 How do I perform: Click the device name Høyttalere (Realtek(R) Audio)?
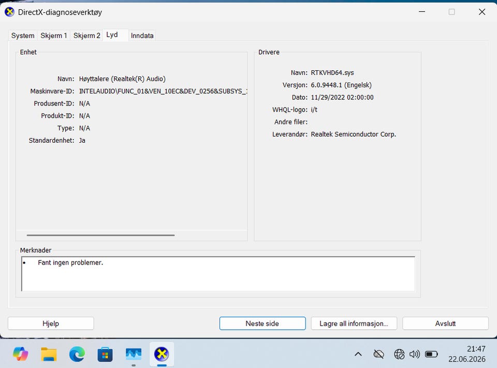[122, 79]
